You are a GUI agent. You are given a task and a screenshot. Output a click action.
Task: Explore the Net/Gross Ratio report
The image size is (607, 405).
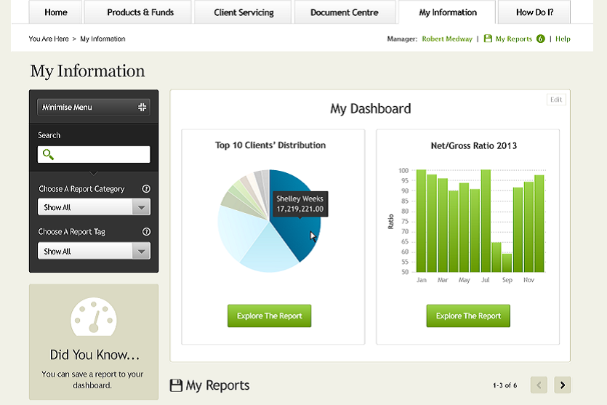click(468, 316)
